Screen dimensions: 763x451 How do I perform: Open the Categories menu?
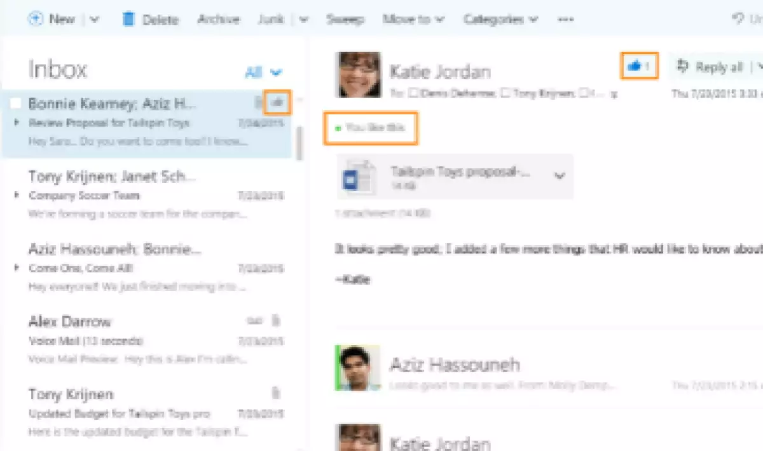tap(500, 19)
